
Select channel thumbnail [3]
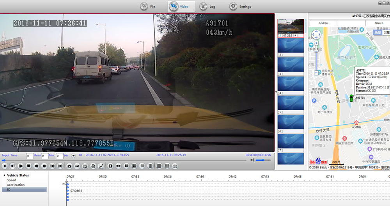tap(291, 66)
